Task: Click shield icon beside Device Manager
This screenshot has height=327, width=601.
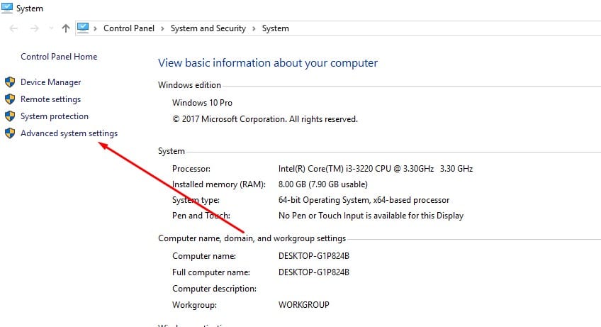Action: click(x=10, y=82)
